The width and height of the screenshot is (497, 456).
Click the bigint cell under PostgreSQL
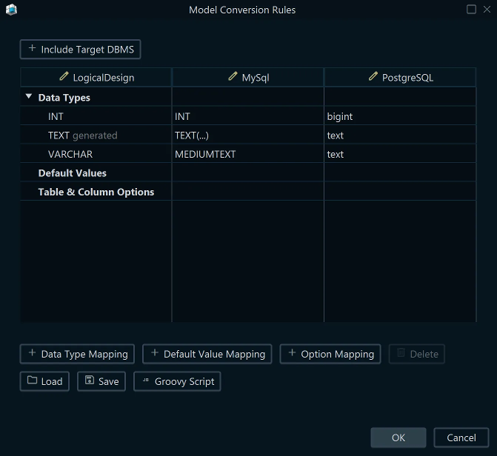coord(400,116)
